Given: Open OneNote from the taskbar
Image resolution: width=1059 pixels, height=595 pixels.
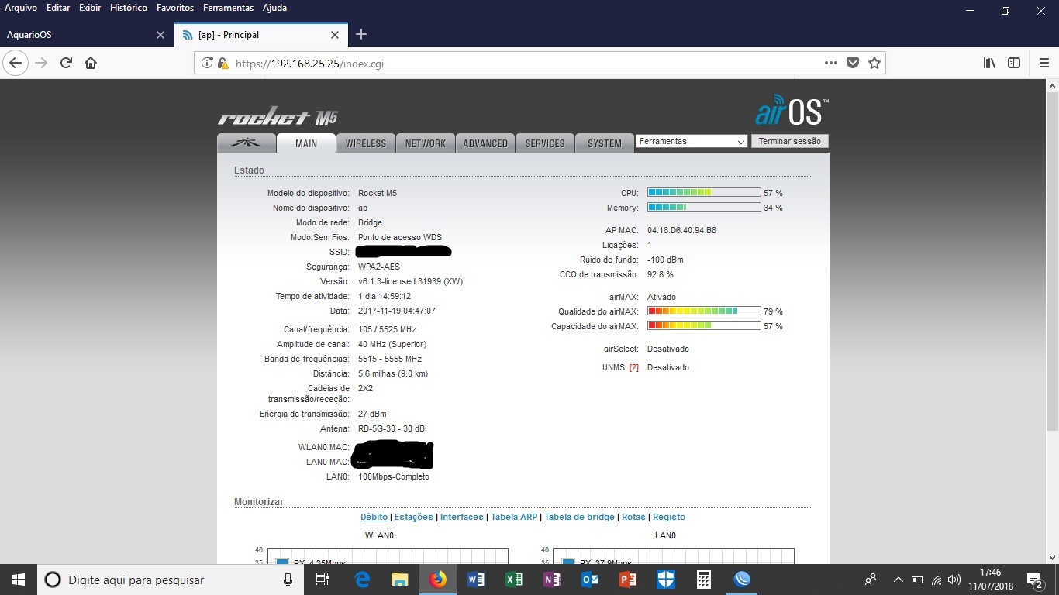Looking at the screenshot, I should pos(552,580).
